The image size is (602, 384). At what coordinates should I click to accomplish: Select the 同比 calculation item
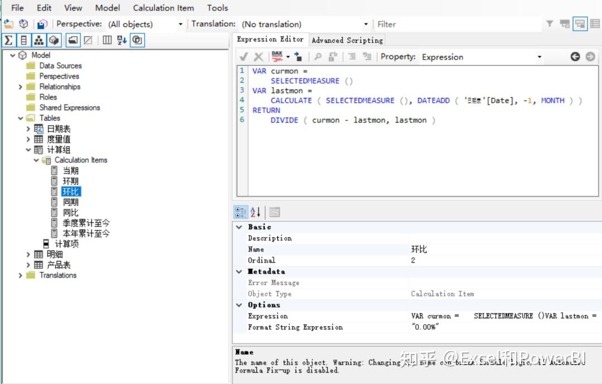tap(71, 213)
